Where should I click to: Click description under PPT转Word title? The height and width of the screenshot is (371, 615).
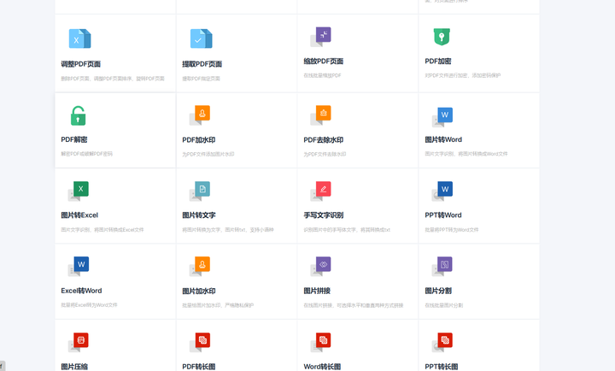pos(452,230)
